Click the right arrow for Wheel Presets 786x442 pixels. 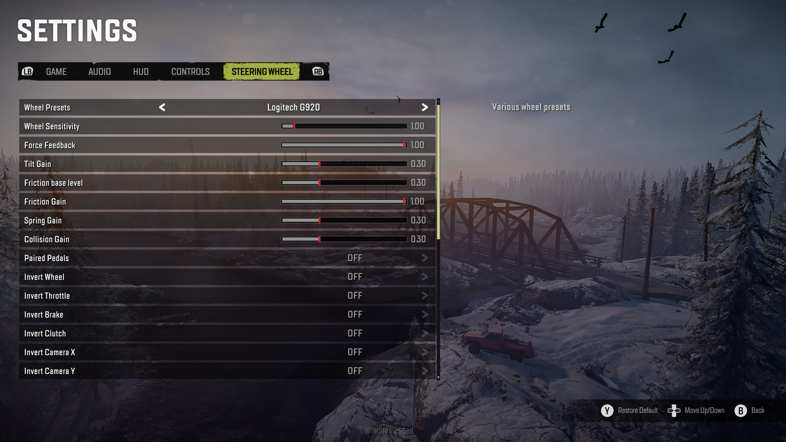click(x=426, y=107)
